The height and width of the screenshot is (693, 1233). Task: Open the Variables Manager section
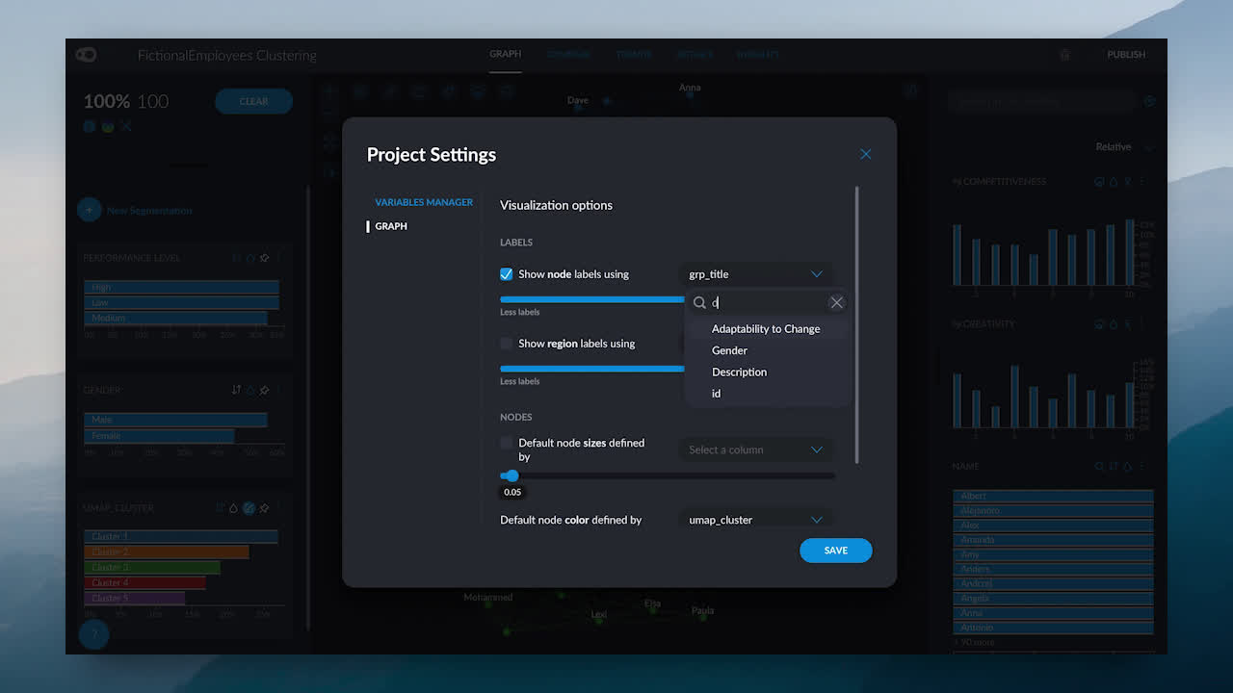coord(424,202)
